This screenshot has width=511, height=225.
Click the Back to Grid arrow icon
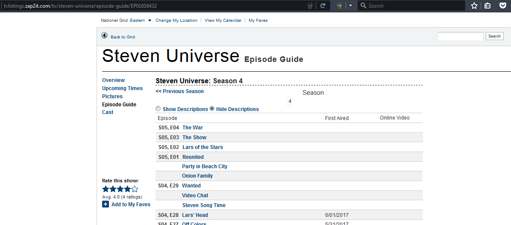(105, 35)
